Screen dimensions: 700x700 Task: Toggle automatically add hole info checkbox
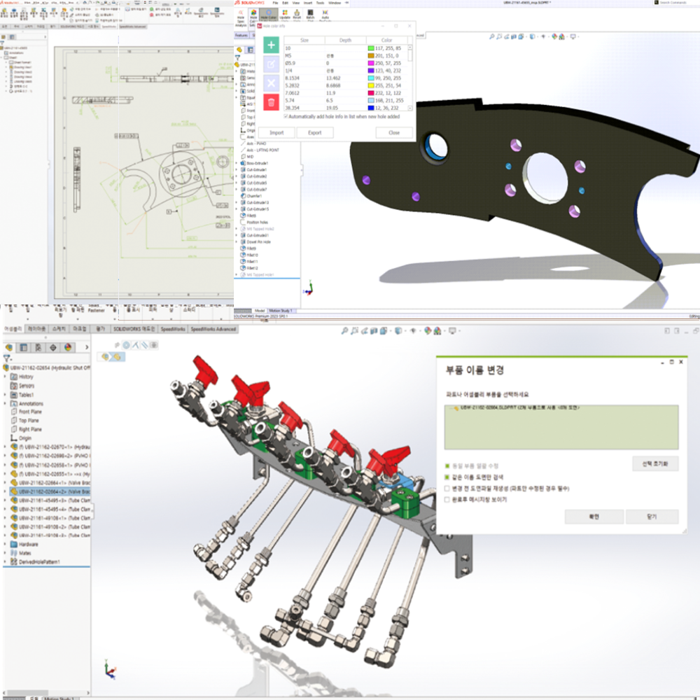(x=286, y=116)
